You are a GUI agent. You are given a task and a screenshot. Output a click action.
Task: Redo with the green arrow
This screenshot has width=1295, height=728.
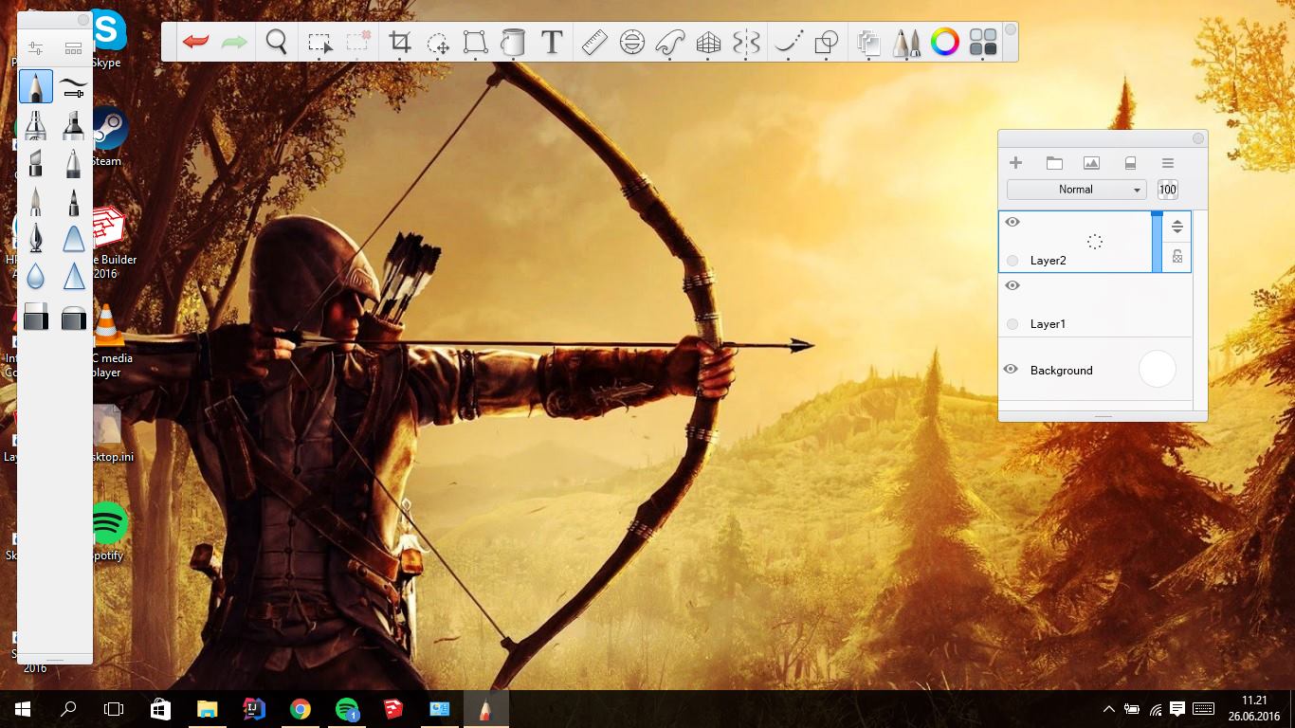[234, 42]
